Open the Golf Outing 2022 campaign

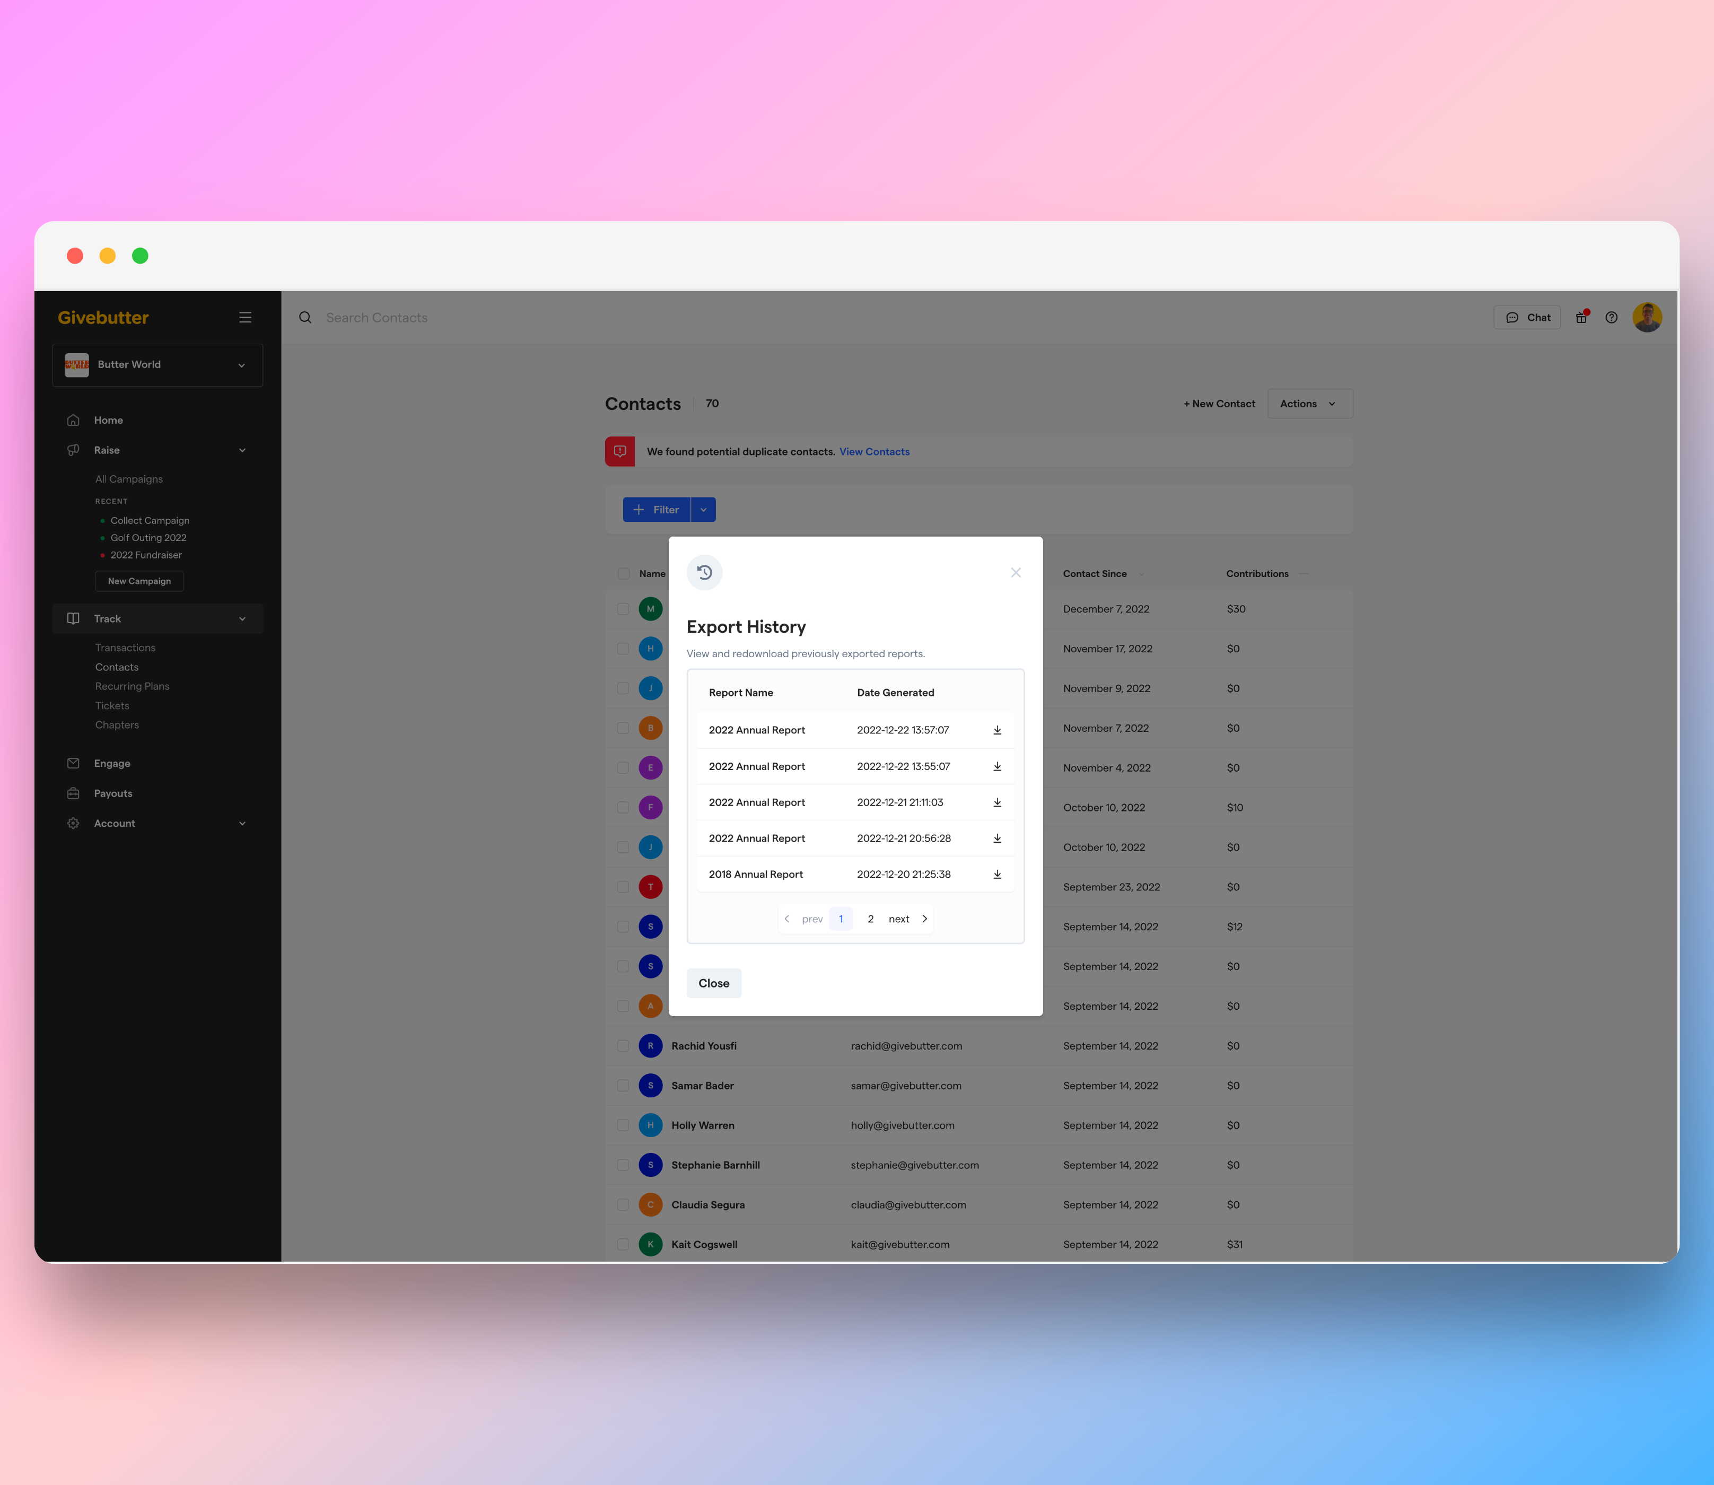tap(148, 538)
